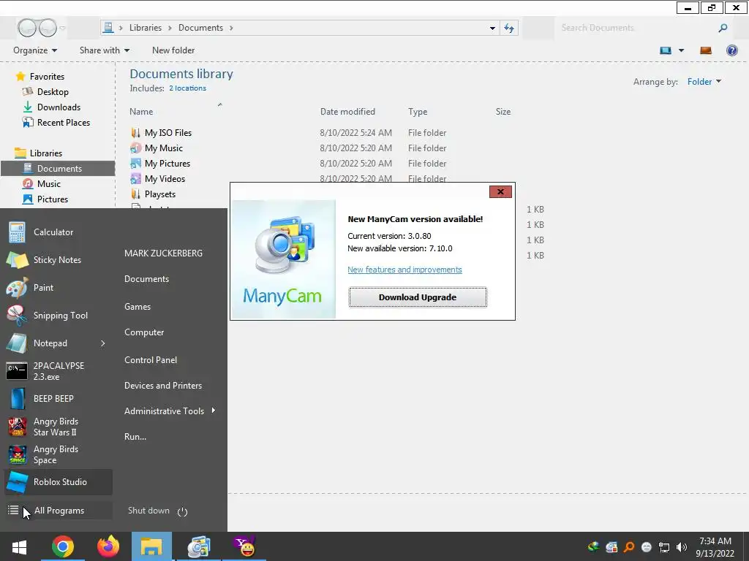Open Devices and Printers

tap(163, 386)
